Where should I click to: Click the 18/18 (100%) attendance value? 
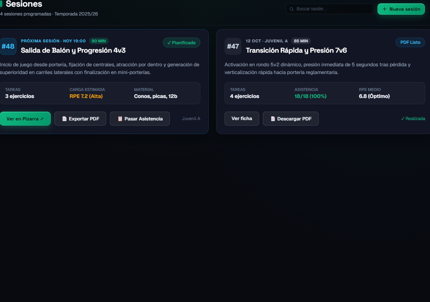point(311,96)
